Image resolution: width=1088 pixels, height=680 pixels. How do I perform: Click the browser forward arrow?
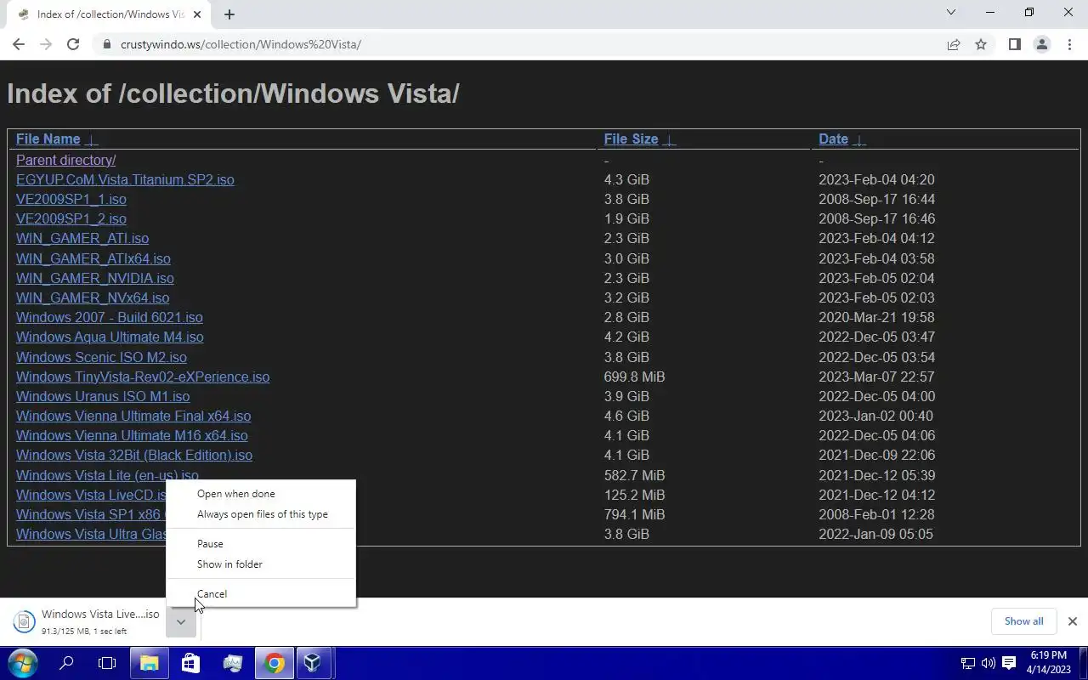[x=46, y=44]
